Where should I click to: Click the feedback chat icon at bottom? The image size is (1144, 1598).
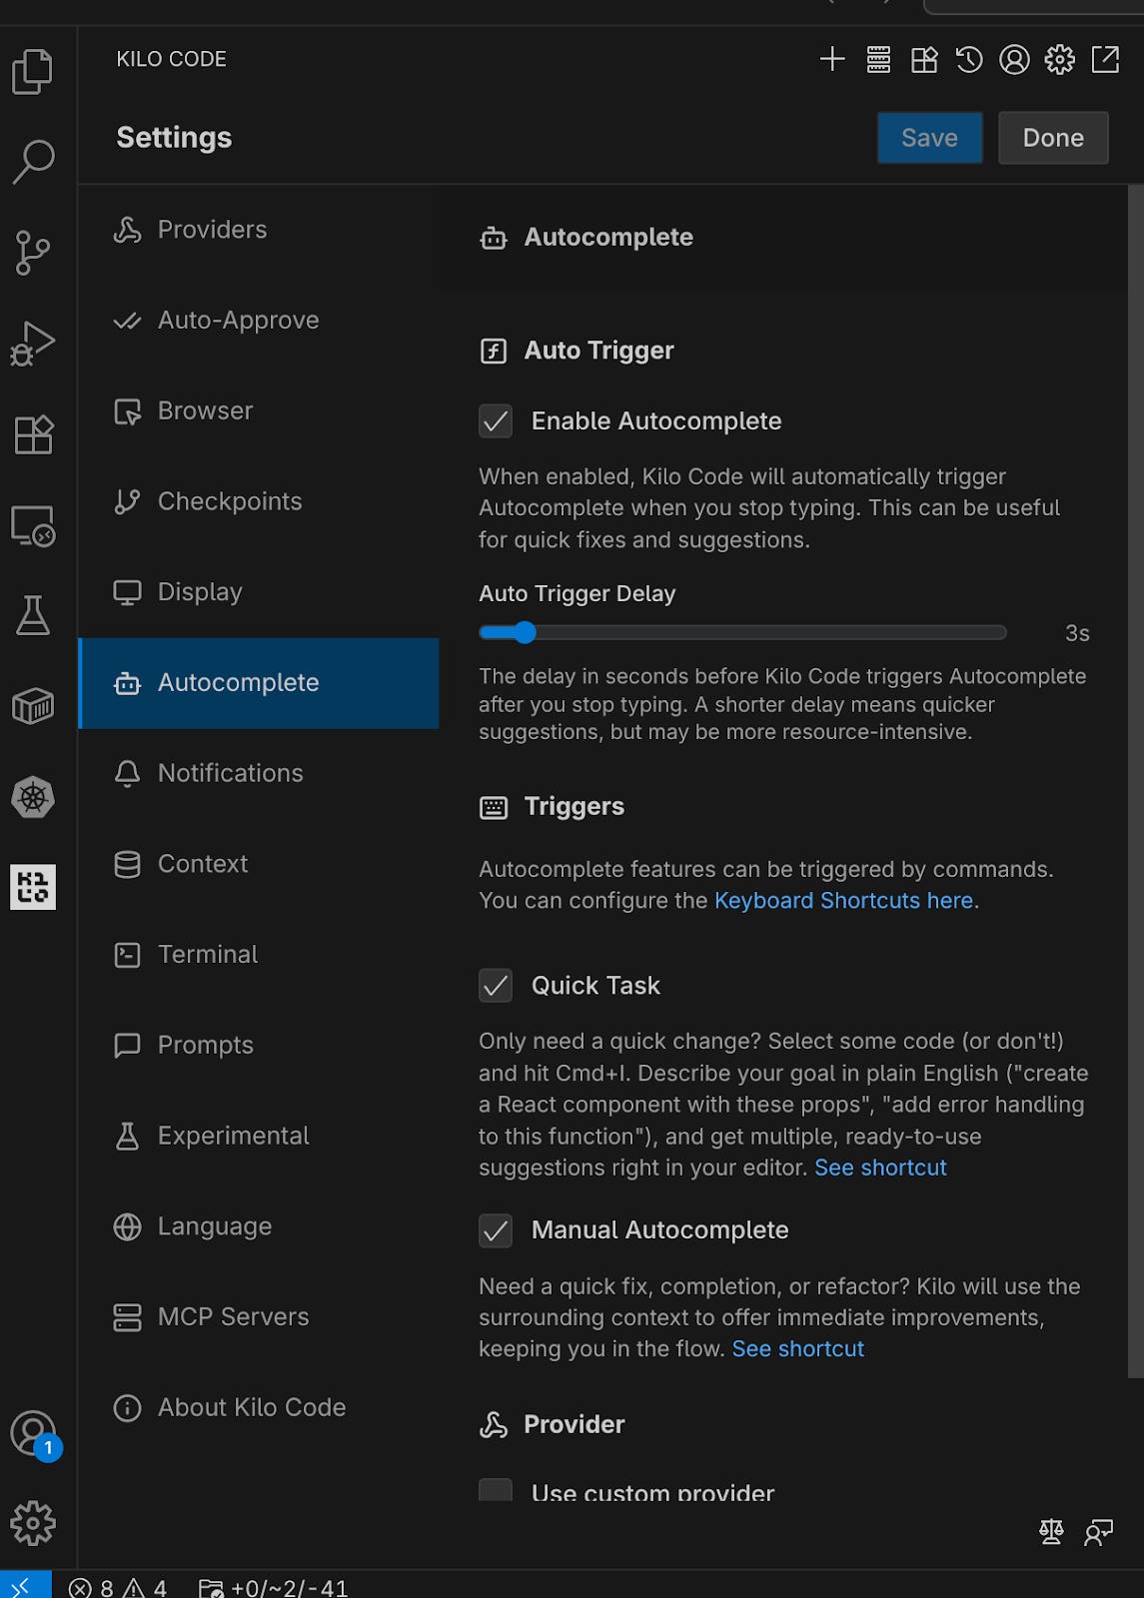pyautogui.click(x=1099, y=1531)
